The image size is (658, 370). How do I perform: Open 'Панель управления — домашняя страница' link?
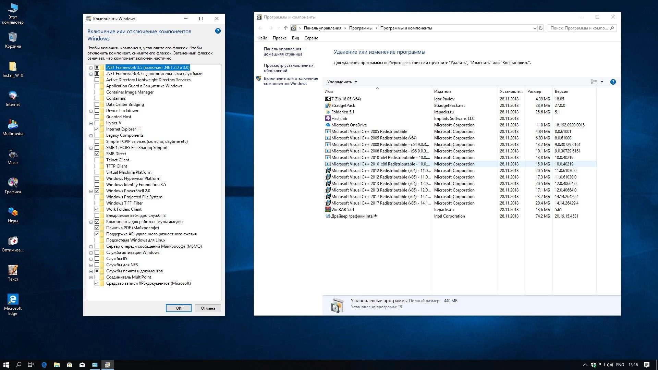285,51
